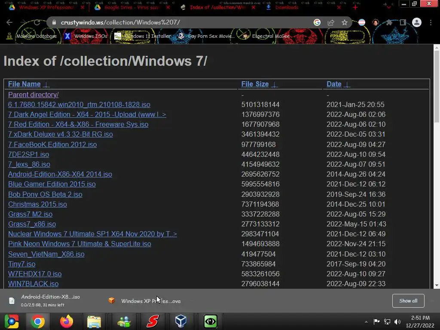Open a new tab with the plus button
The image size is (440, 330).
tap(355, 7)
